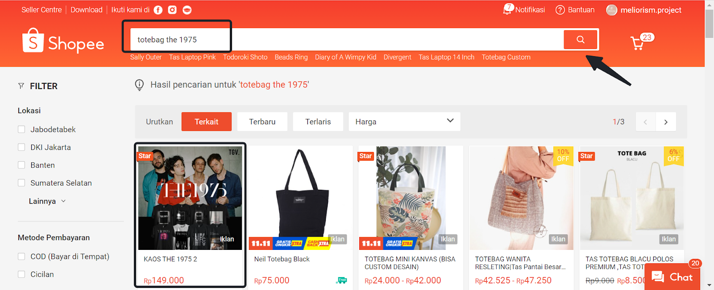Go to previous results page arrow

[645, 122]
